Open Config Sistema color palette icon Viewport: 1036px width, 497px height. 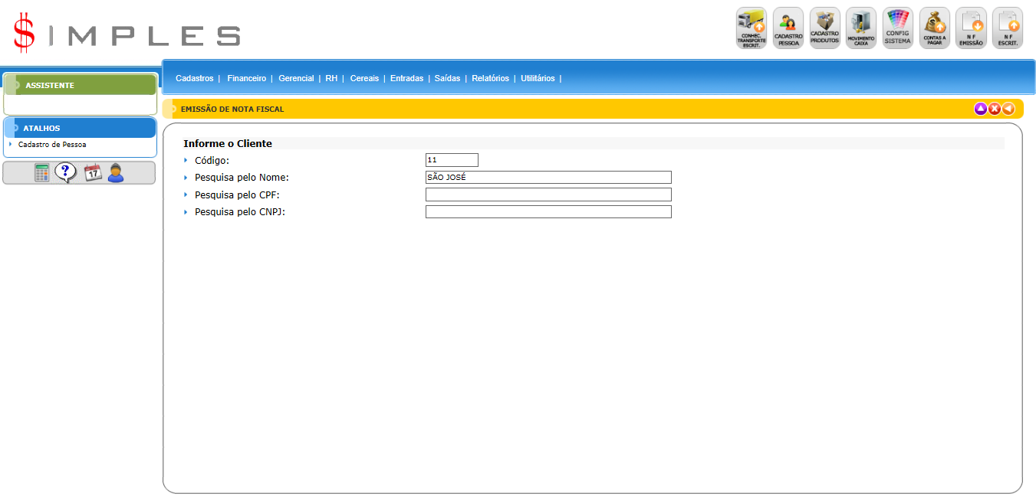tap(897, 28)
